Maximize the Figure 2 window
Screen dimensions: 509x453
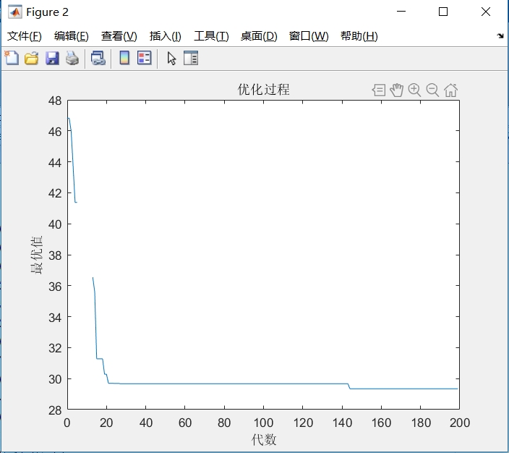tap(443, 12)
